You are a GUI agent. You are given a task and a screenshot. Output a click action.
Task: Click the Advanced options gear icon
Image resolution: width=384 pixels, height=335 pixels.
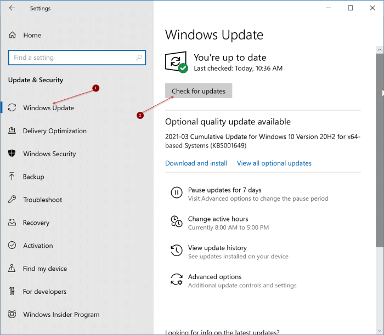(x=176, y=280)
